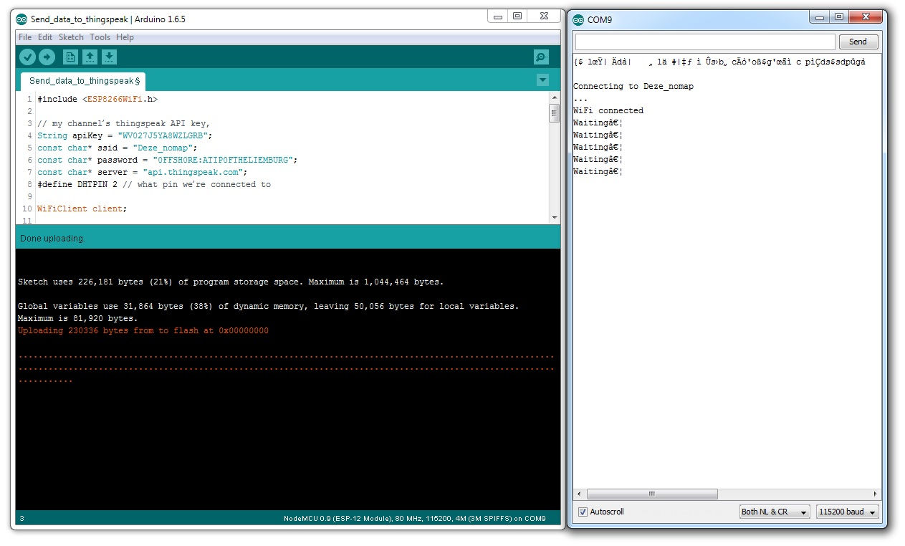Click the "Sketch uses 226,181 bytes" console line

tap(231, 282)
